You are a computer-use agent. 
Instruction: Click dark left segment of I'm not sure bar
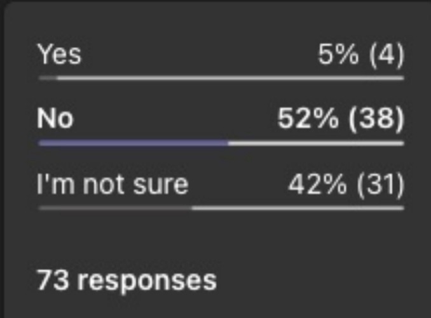(114, 208)
